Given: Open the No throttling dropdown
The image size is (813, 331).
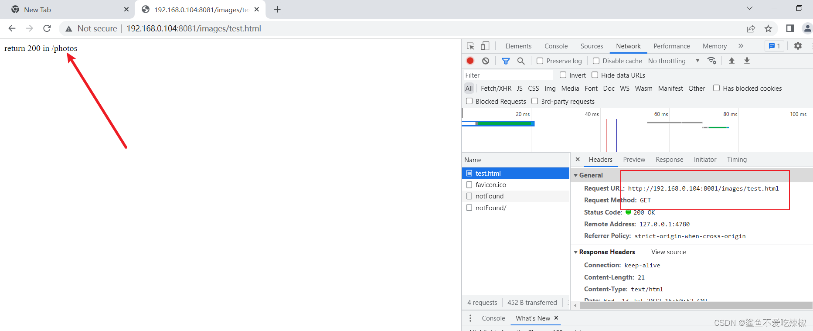Looking at the screenshot, I should pos(674,61).
